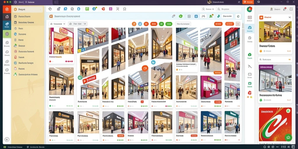Select the blue highlighted icon in the left strip

[x=7, y=25]
